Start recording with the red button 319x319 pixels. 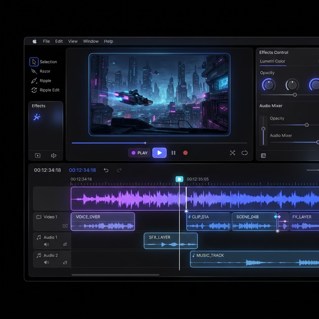click(185, 153)
